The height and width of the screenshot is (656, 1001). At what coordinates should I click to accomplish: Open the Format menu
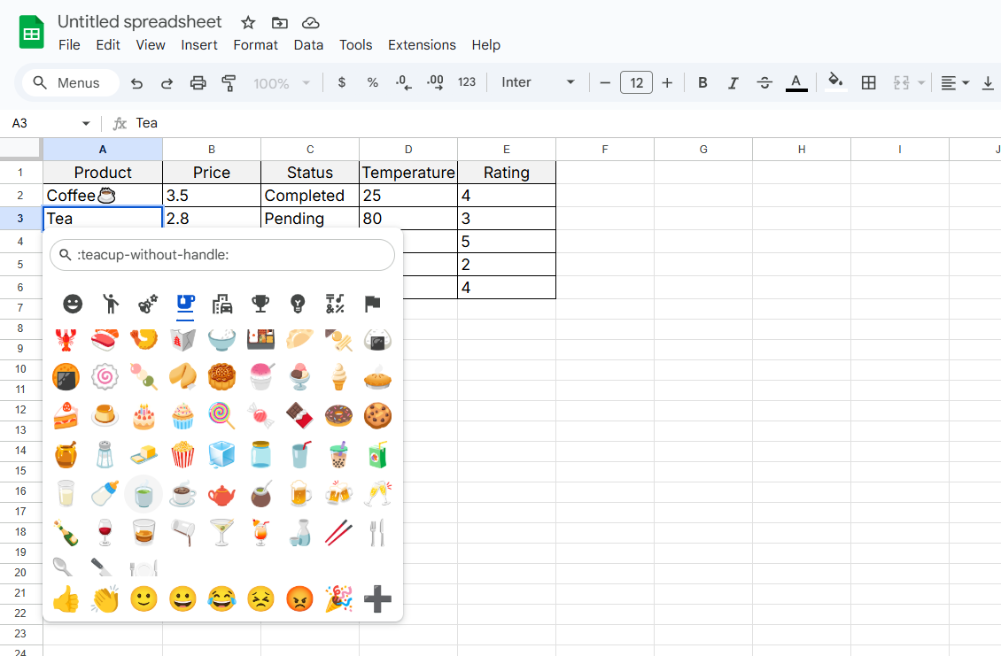point(255,44)
